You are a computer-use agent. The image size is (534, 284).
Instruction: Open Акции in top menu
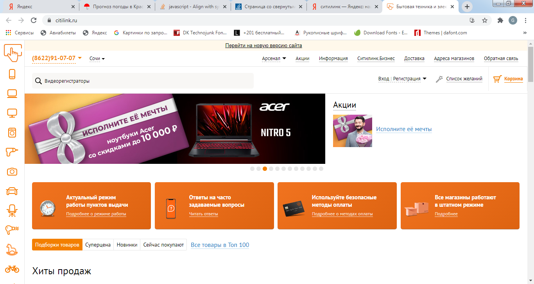pyautogui.click(x=303, y=59)
